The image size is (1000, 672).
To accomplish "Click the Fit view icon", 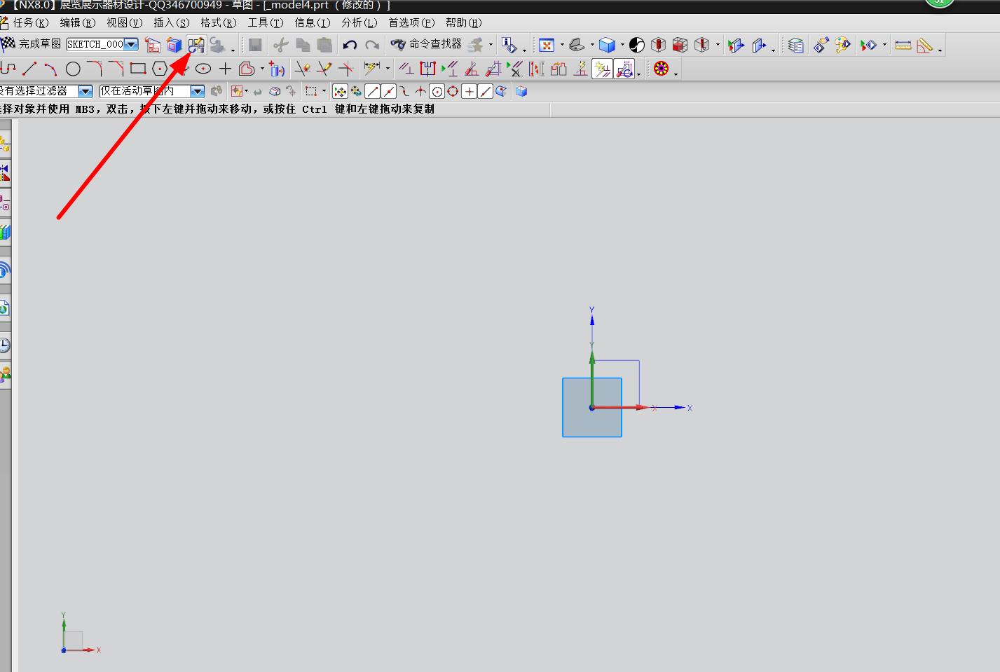I will click(547, 46).
